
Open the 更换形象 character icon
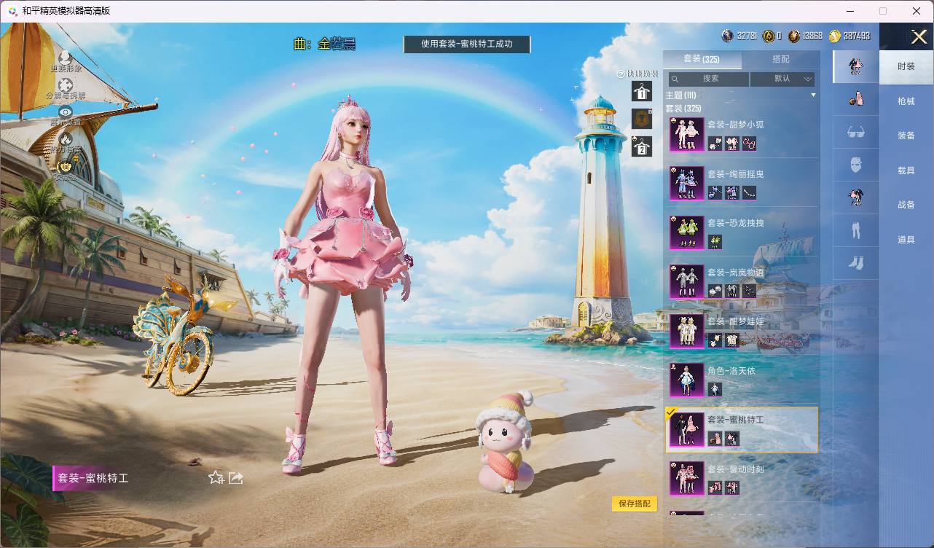coord(65,57)
